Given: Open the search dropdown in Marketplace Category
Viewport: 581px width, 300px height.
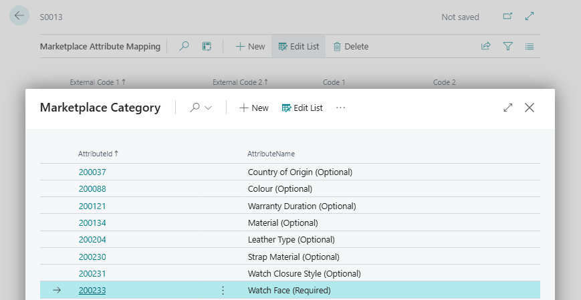Looking at the screenshot, I should [x=201, y=108].
